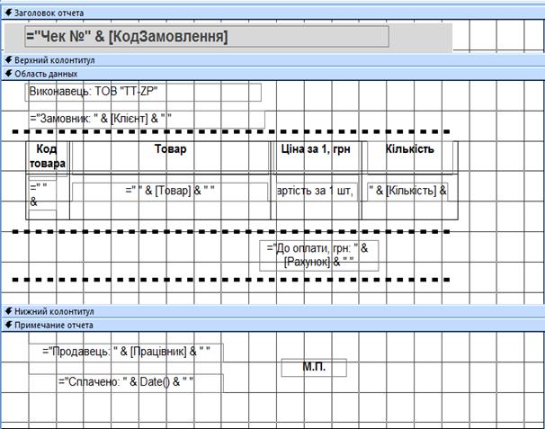Select the Код товара column header label
545x429 pixels.
pyautogui.click(x=48, y=156)
